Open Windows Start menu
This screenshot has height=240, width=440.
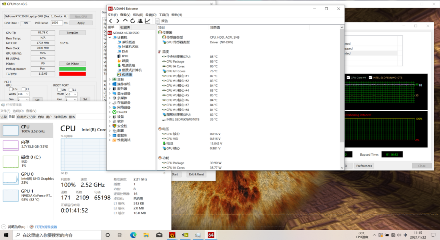click(x=6, y=235)
